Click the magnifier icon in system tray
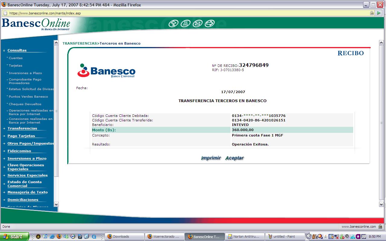Viewport: 386px width, 241px height. tap(320, 236)
